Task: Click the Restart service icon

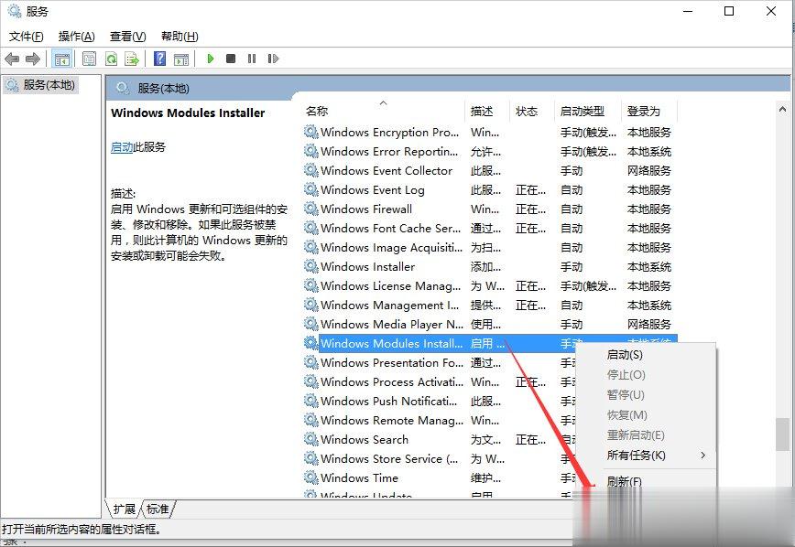Action: pyautogui.click(x=273, y=59)
